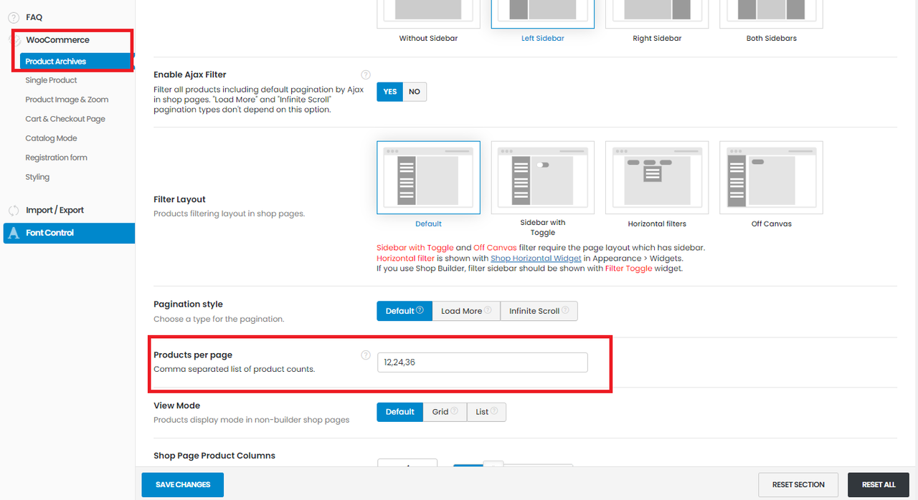Choose Left Sidebar layout thumbnail
Viewport: 918px width, 500px height.
pos(542,14)
